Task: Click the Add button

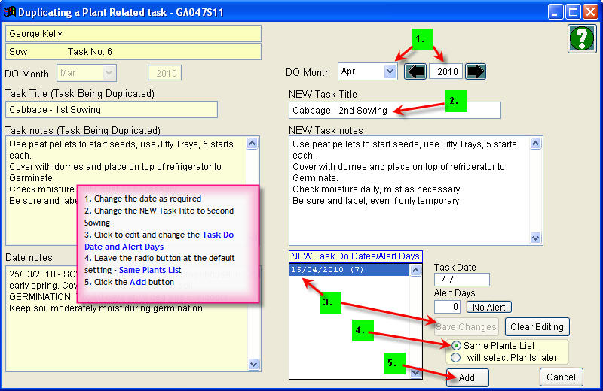Action: point(467,377)
